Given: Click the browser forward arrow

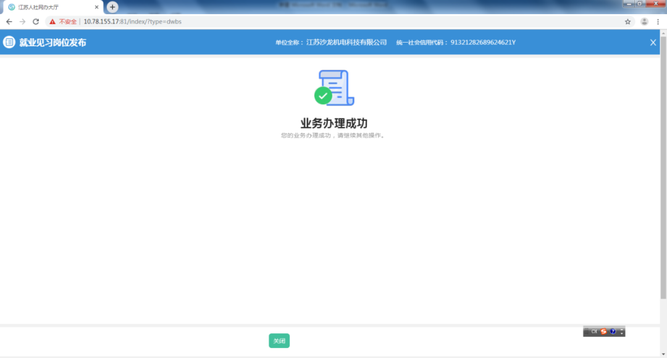Looking at the screenshot, I should pos(22,22).
